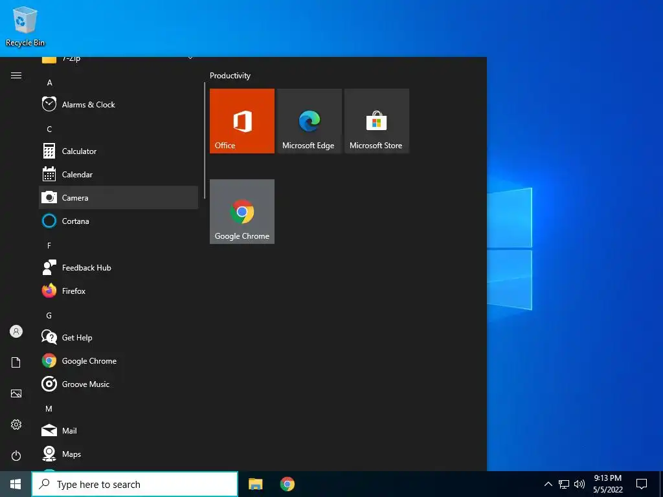Click the app list scrollbar

click(205, 140)
